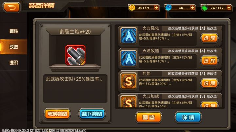Tap the A-grade badge for 火力强化
This screenshot has height=132, width=236.
129,36
